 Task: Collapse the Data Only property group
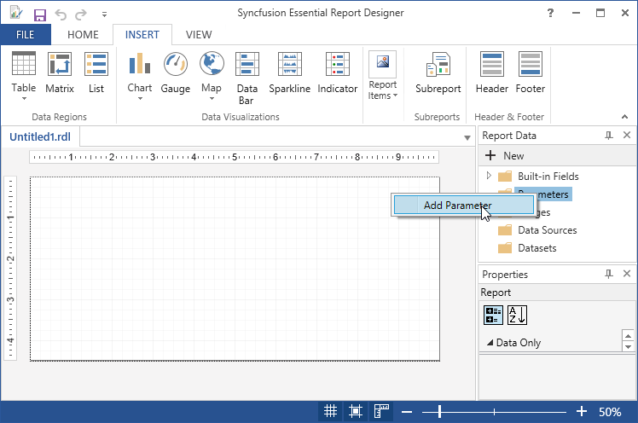click(490, 343)
